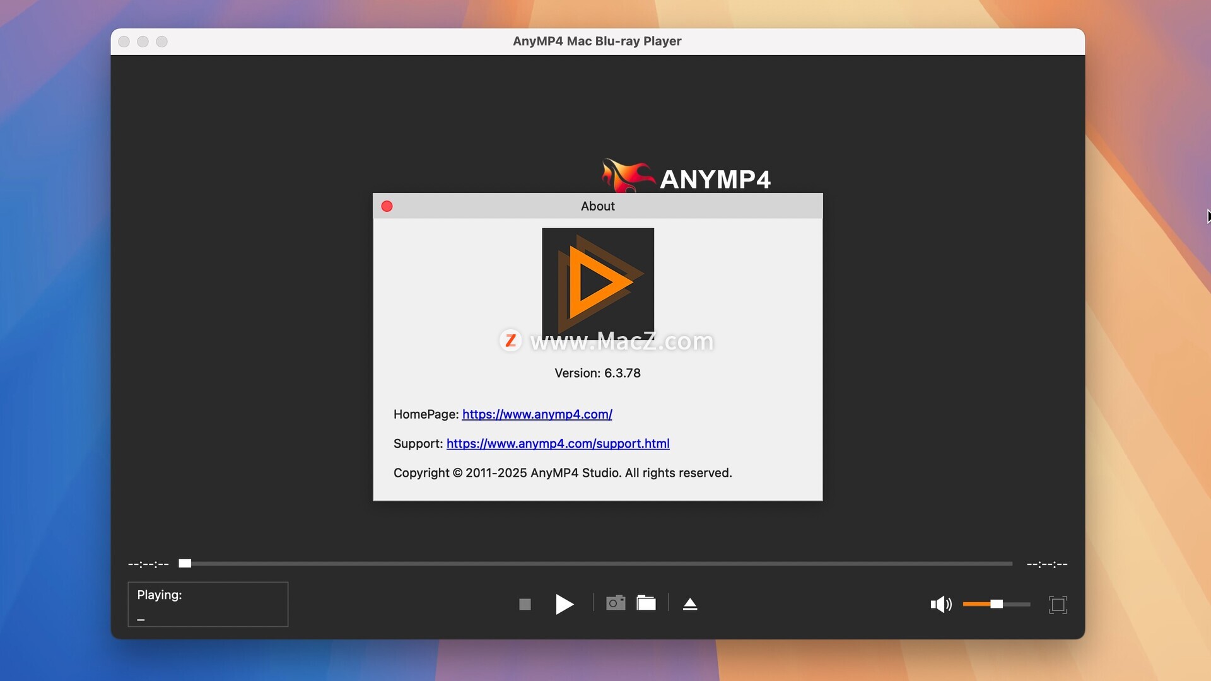Mute audio via the speaker icon
The image size is (1211, 681).
click(940, 604)
